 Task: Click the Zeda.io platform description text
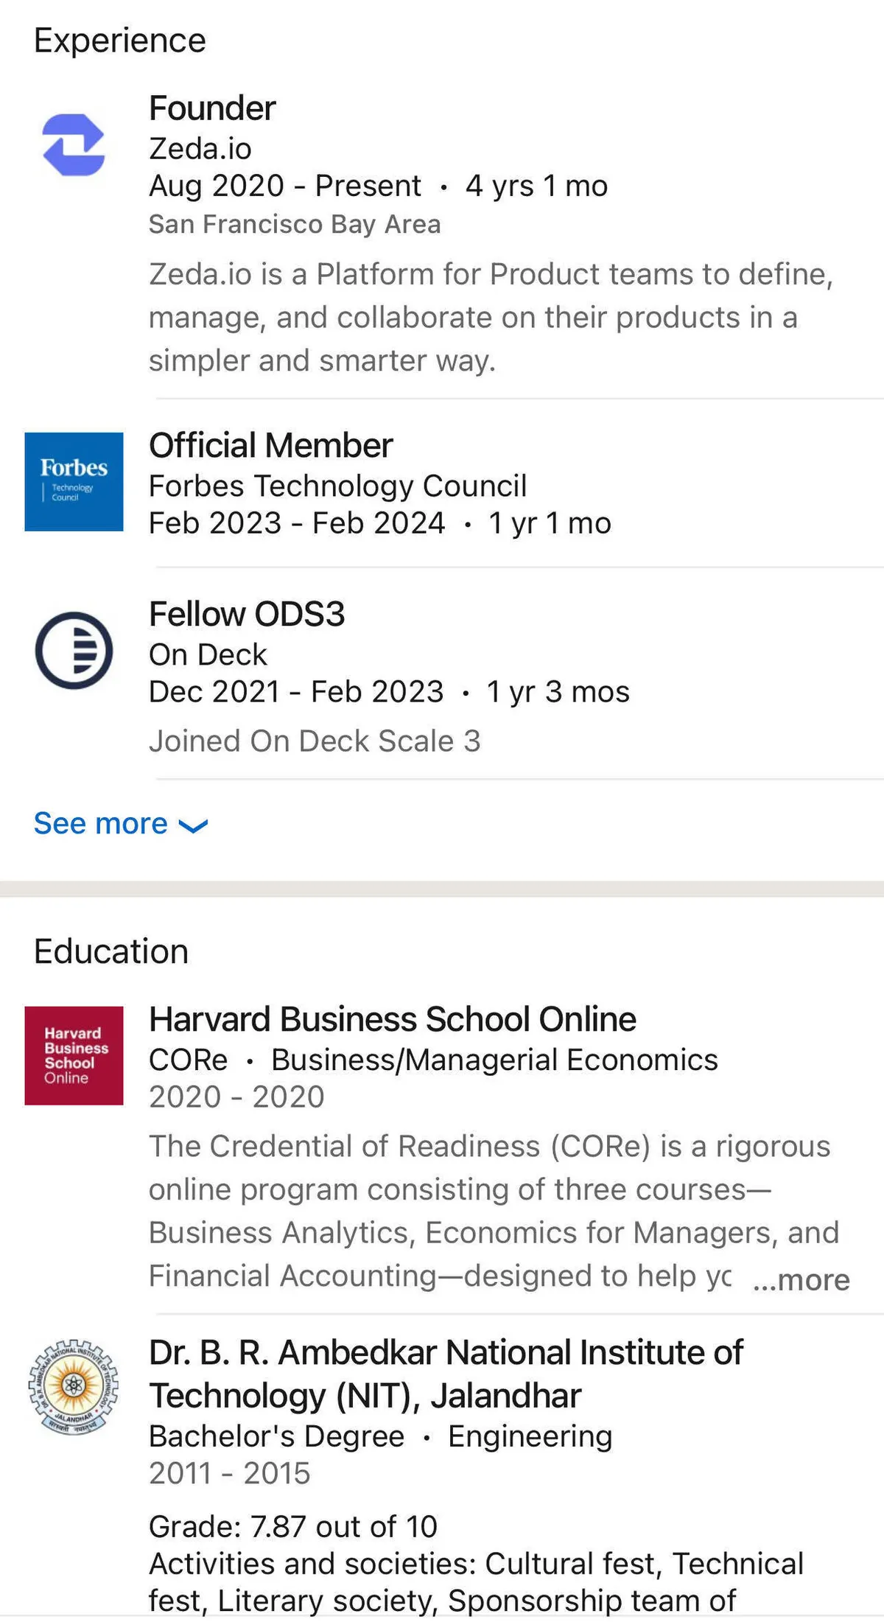tap(490, 317)
